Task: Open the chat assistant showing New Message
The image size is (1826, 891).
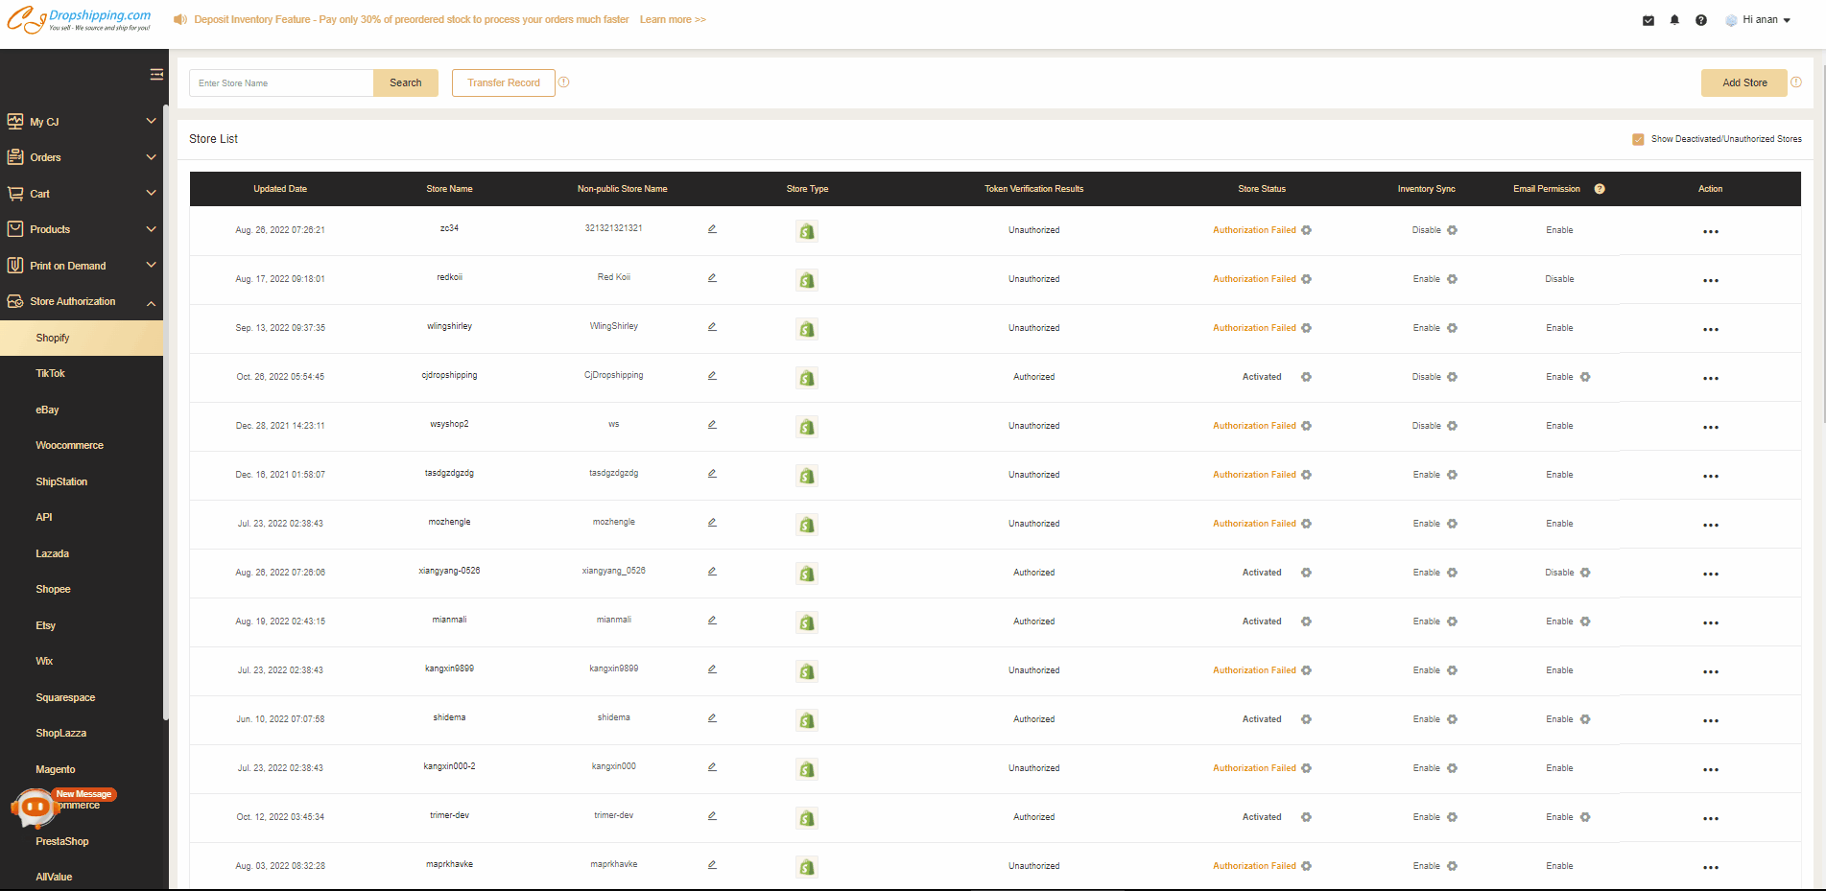Action: [35, 808]
